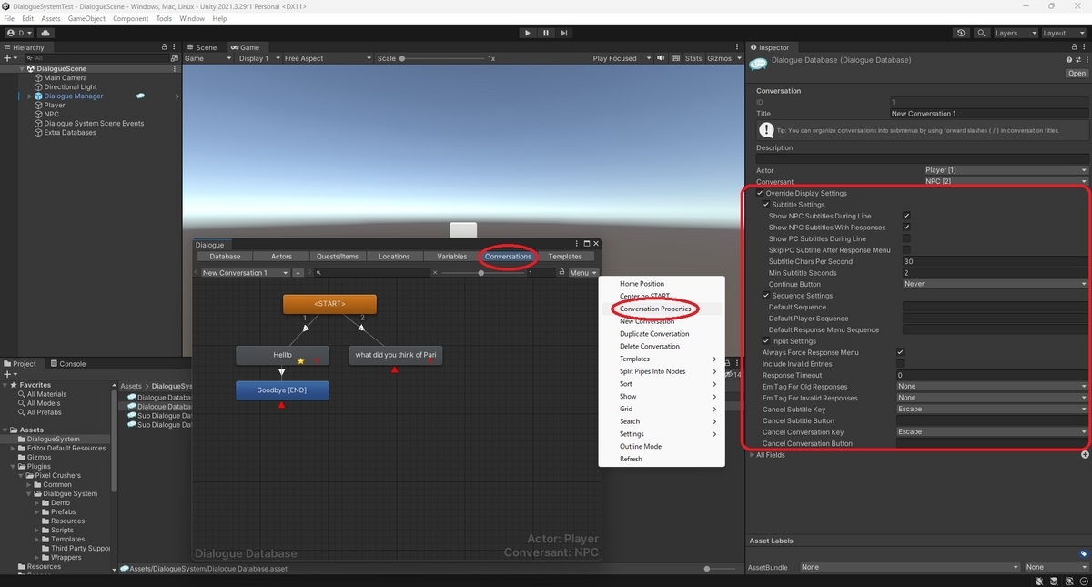Toggle Always Force Response Menu checkbox
This screenshot has width=1092, height=587.
(900, 352)
